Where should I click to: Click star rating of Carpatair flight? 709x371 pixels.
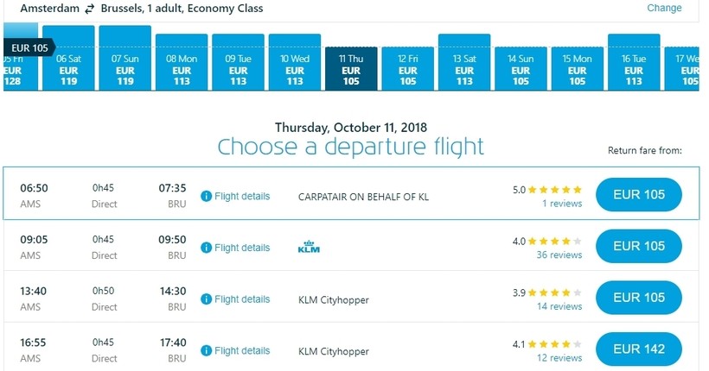(x=554, y=190)
